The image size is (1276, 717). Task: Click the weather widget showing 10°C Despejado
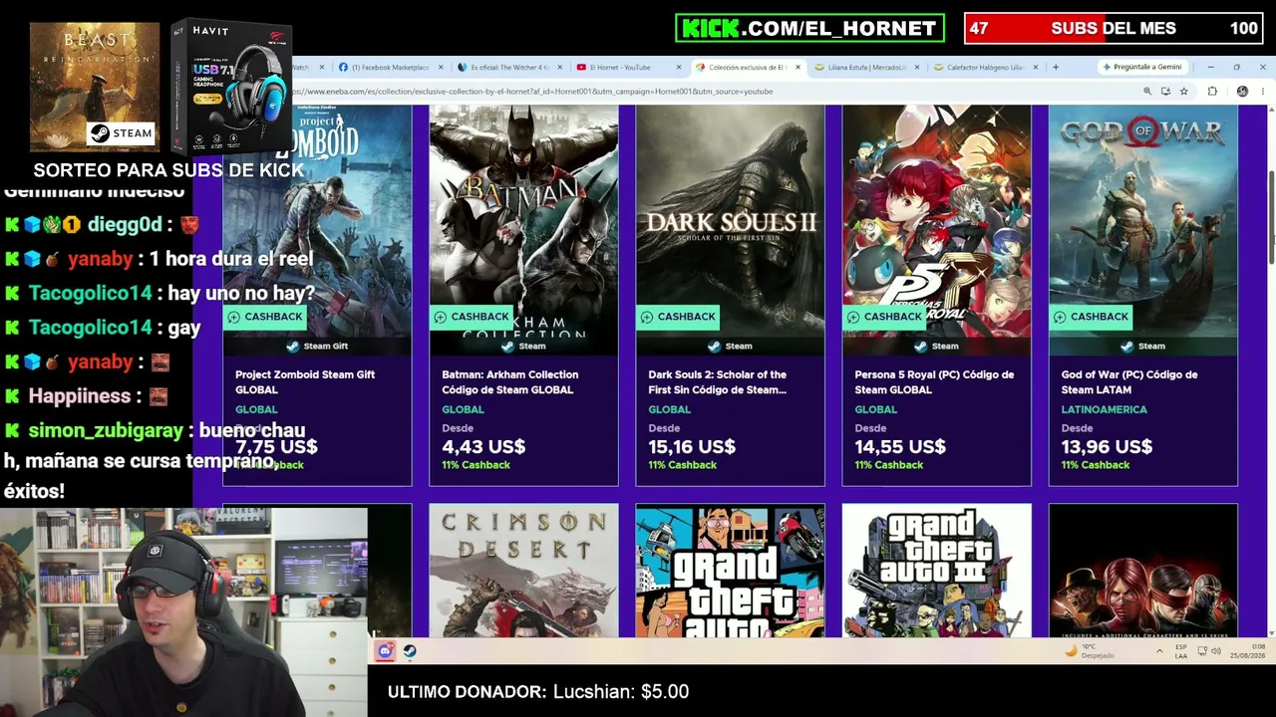1091,651
